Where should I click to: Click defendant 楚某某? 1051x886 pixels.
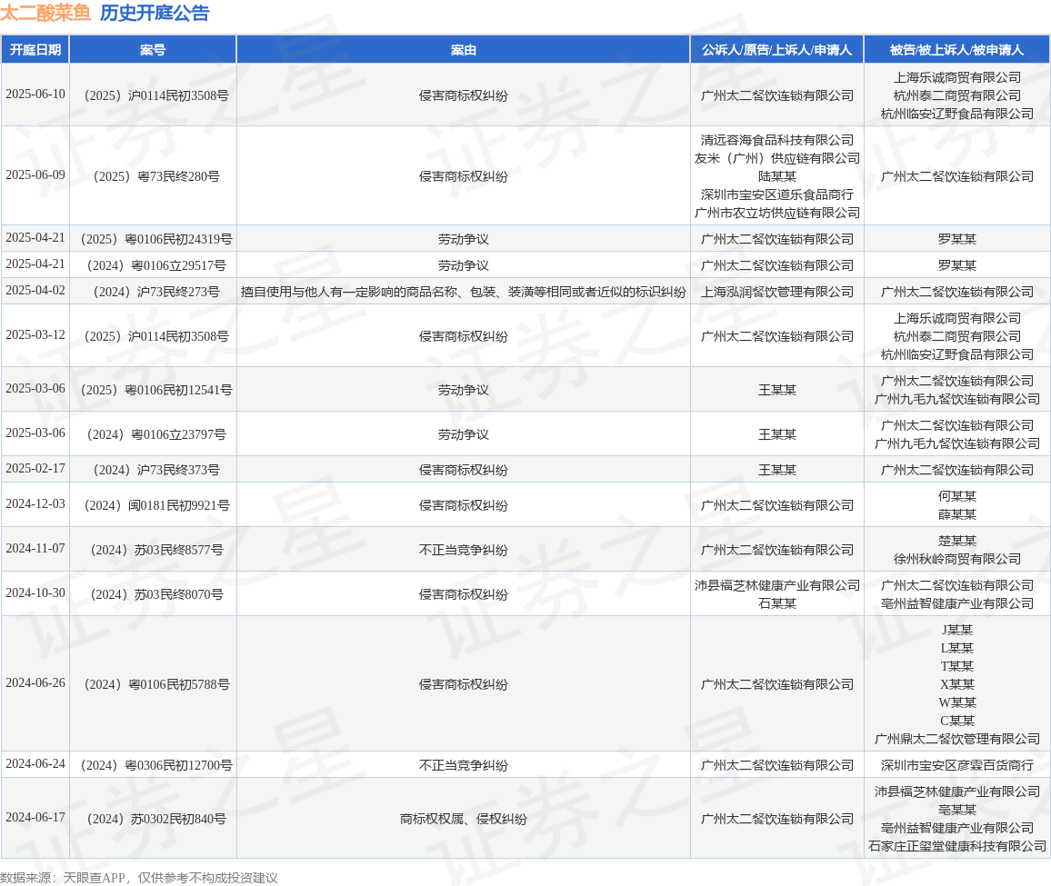click(956, 540)
